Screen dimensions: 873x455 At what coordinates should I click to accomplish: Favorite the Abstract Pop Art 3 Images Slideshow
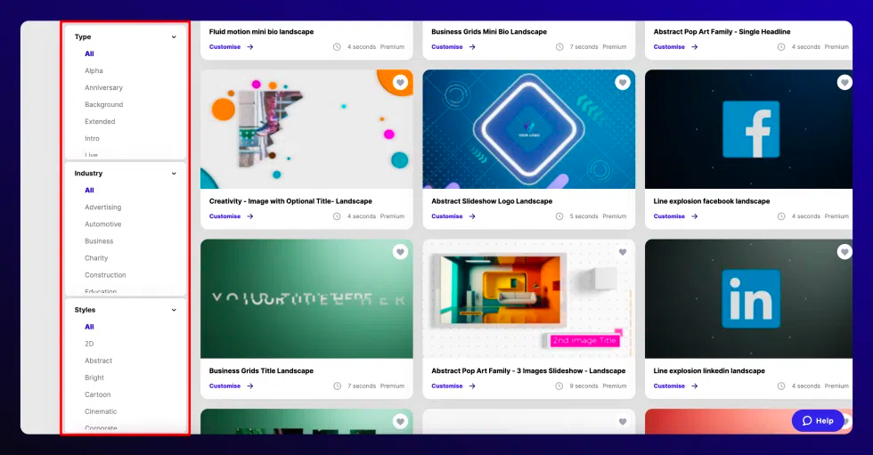pyautogui.click(x=623, y=252)
